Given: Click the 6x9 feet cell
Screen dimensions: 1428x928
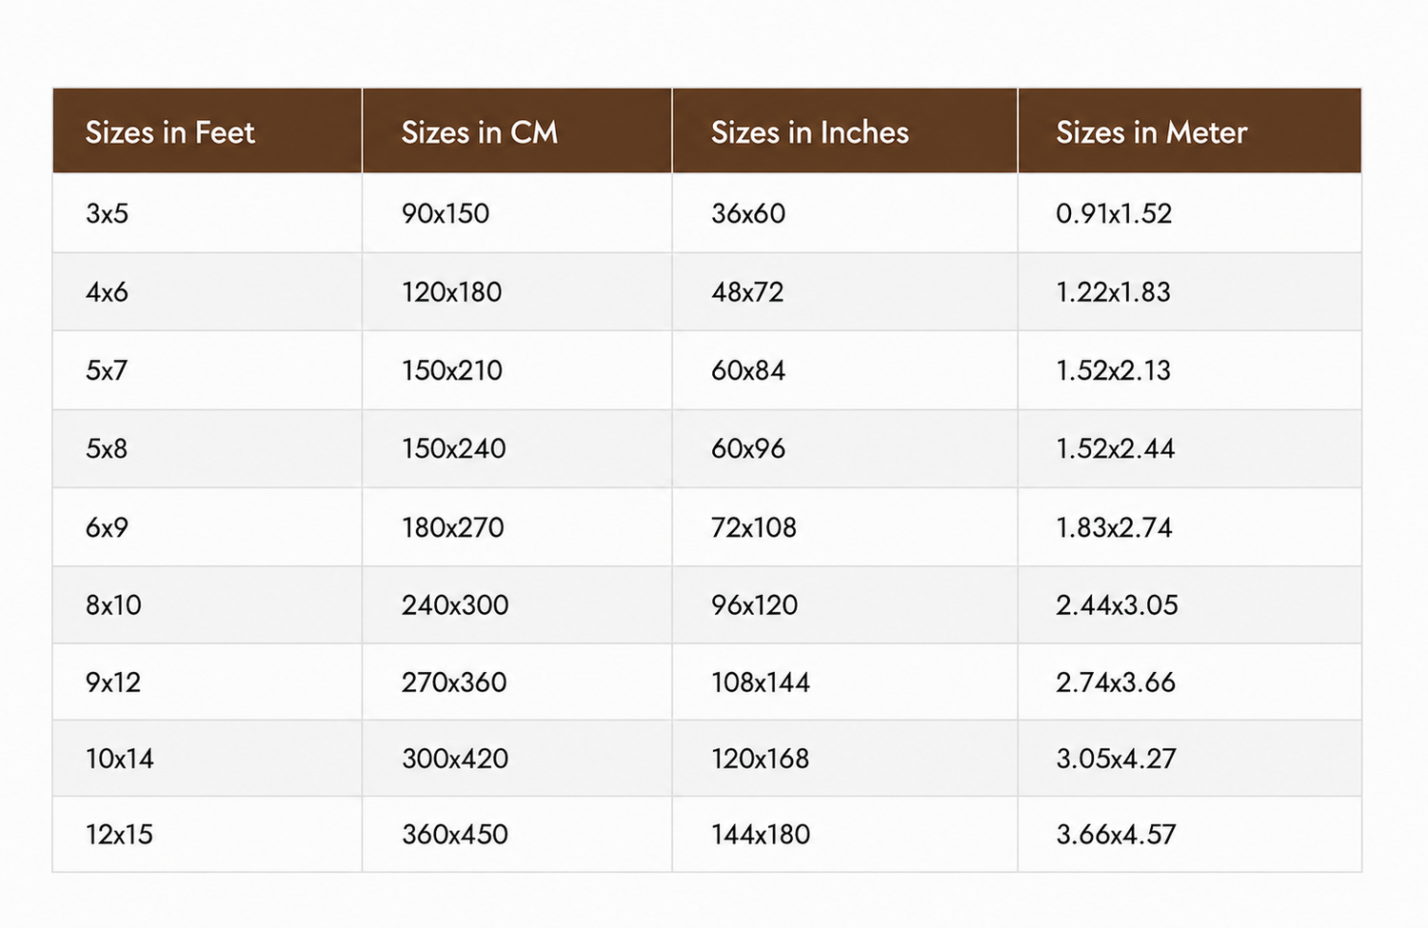Looking at the screenshot, I should pyautogui.click(x=207, y=527).
